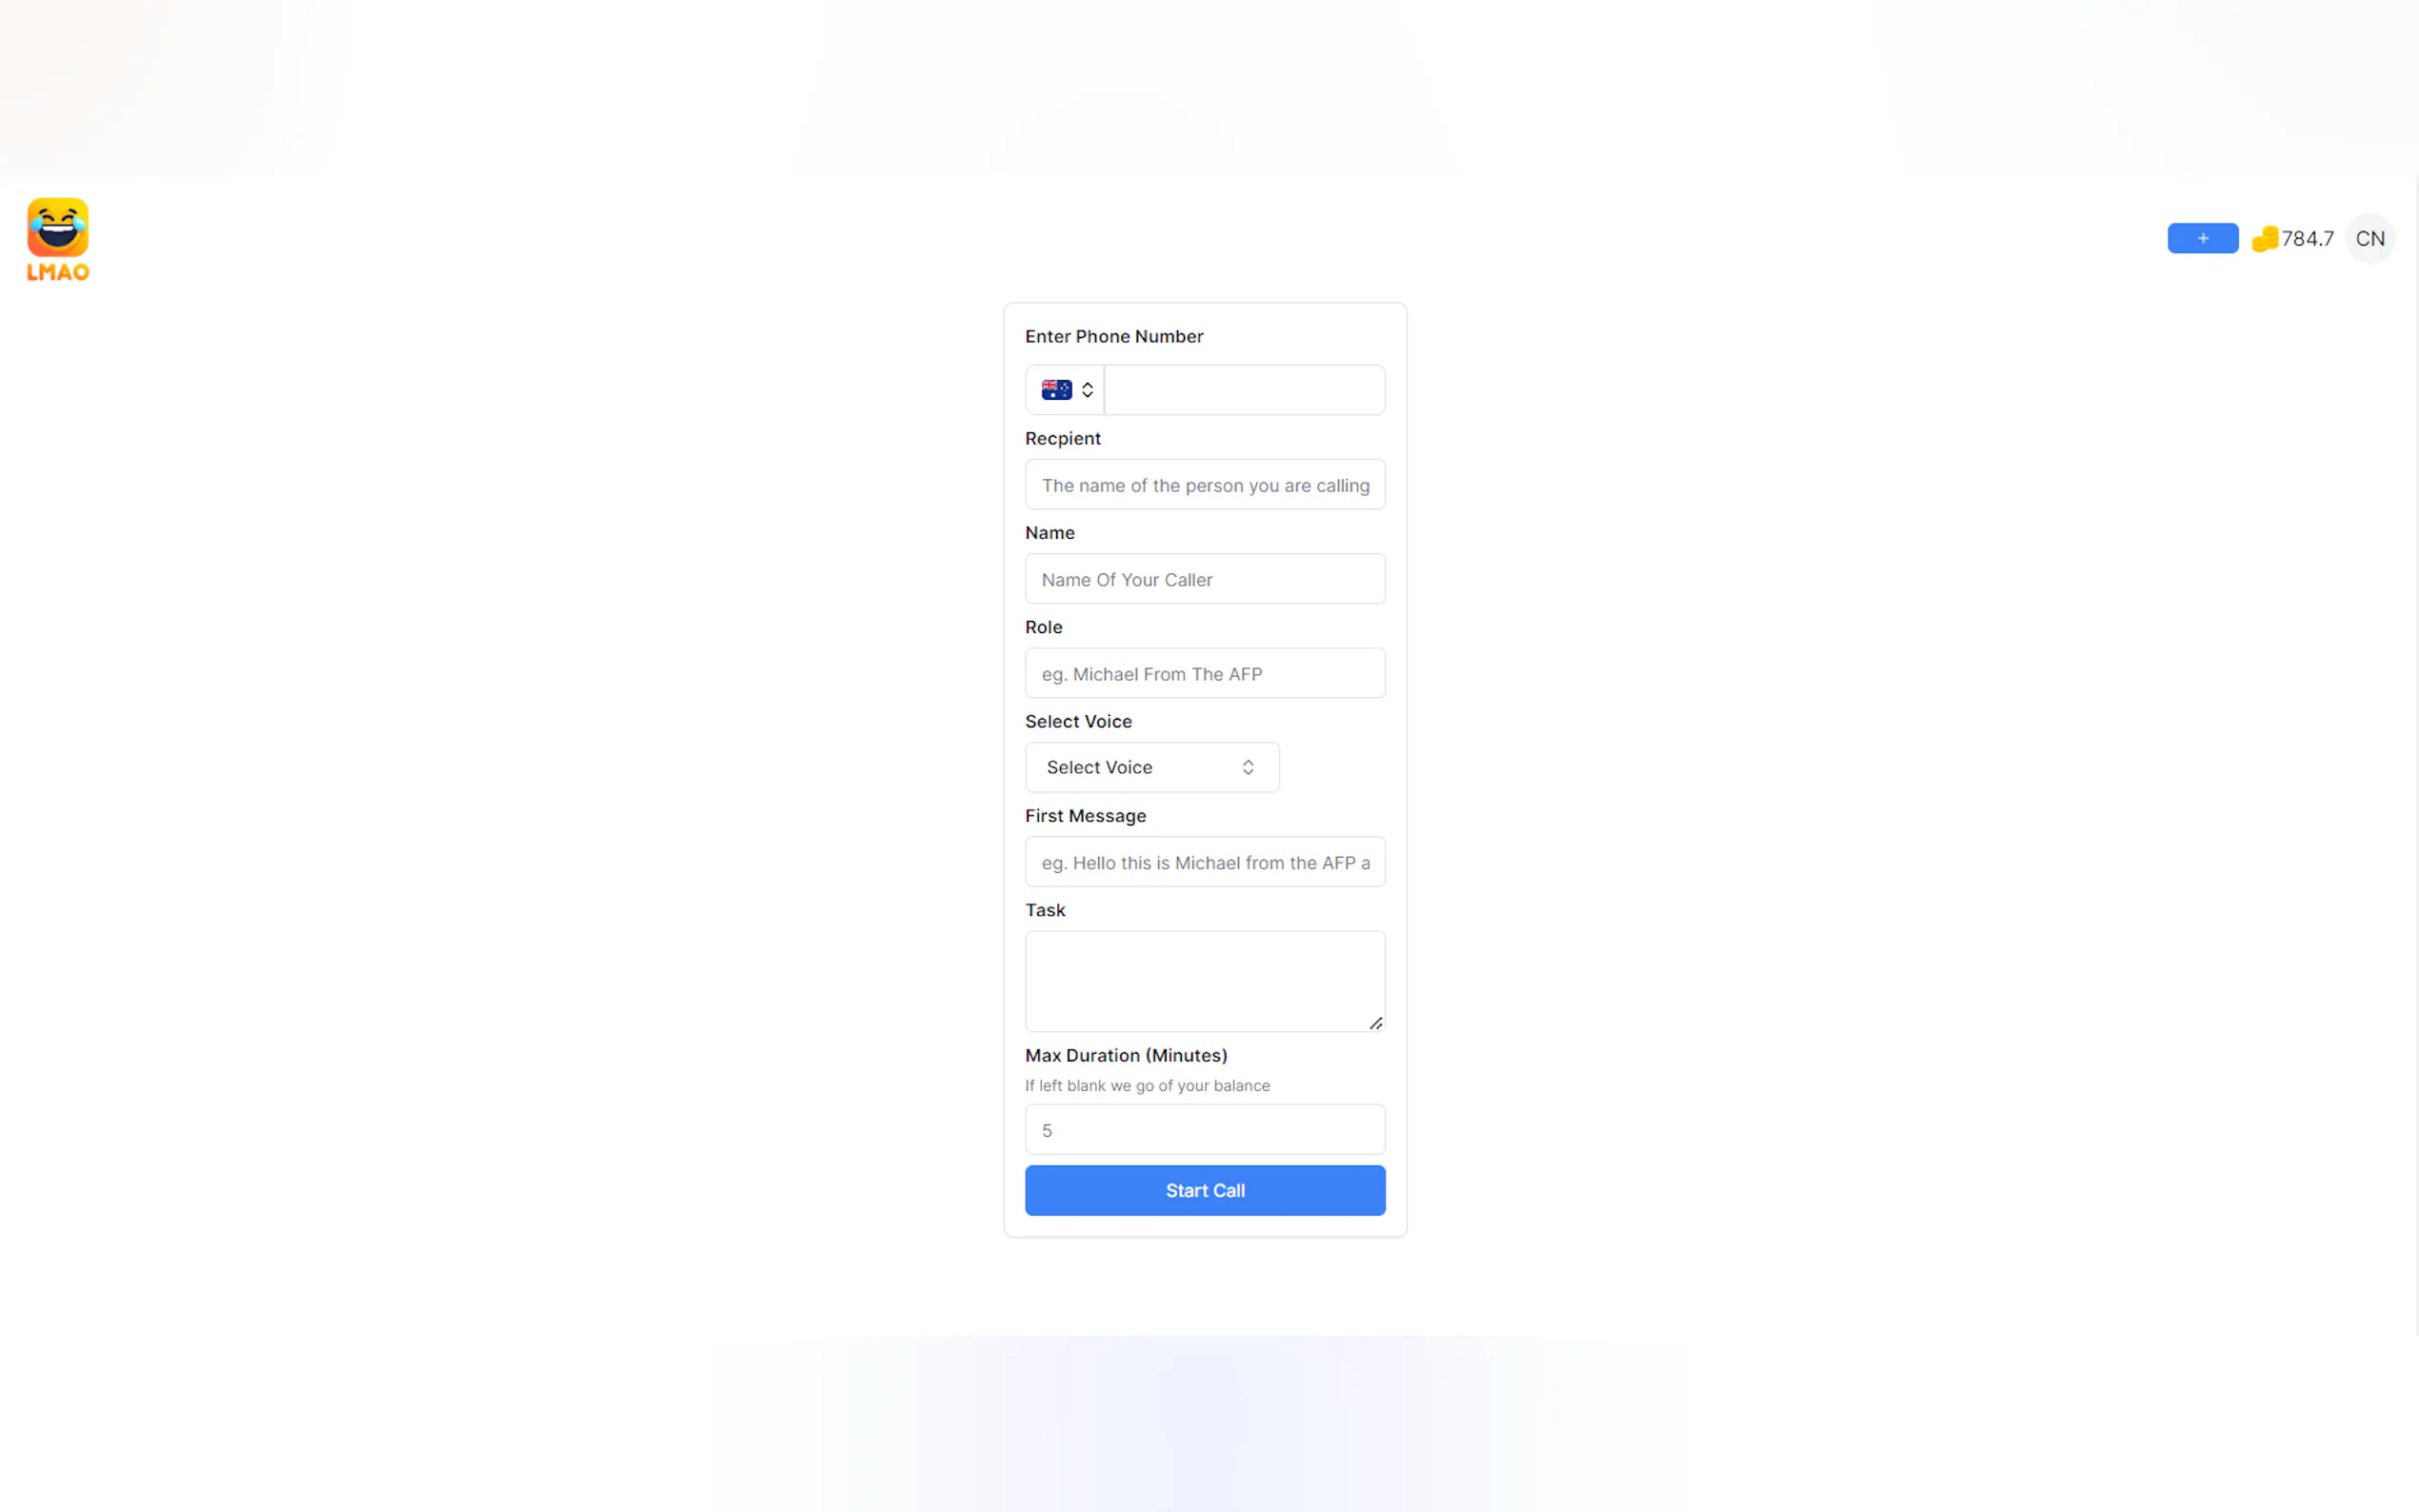Click the Recipient name input field
Screen dimensions: 2419x1512
click(1205, 485)
